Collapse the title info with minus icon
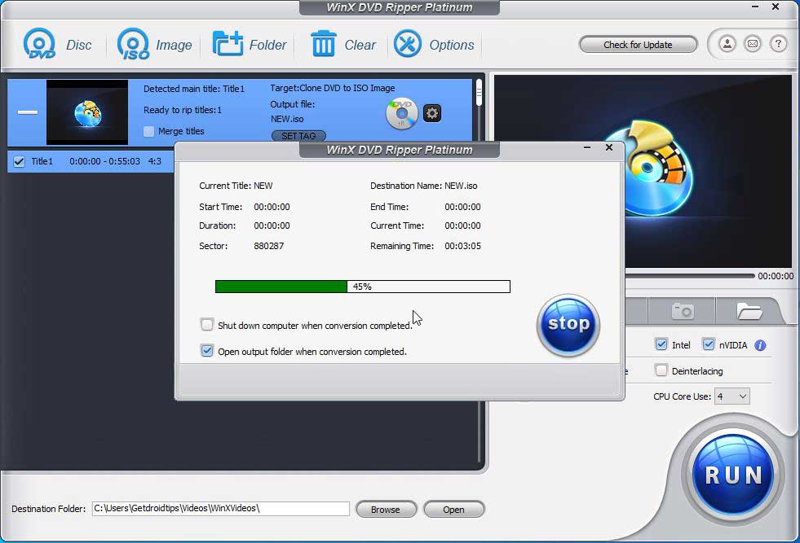This screenshot has width=800, height=543. 28,112
